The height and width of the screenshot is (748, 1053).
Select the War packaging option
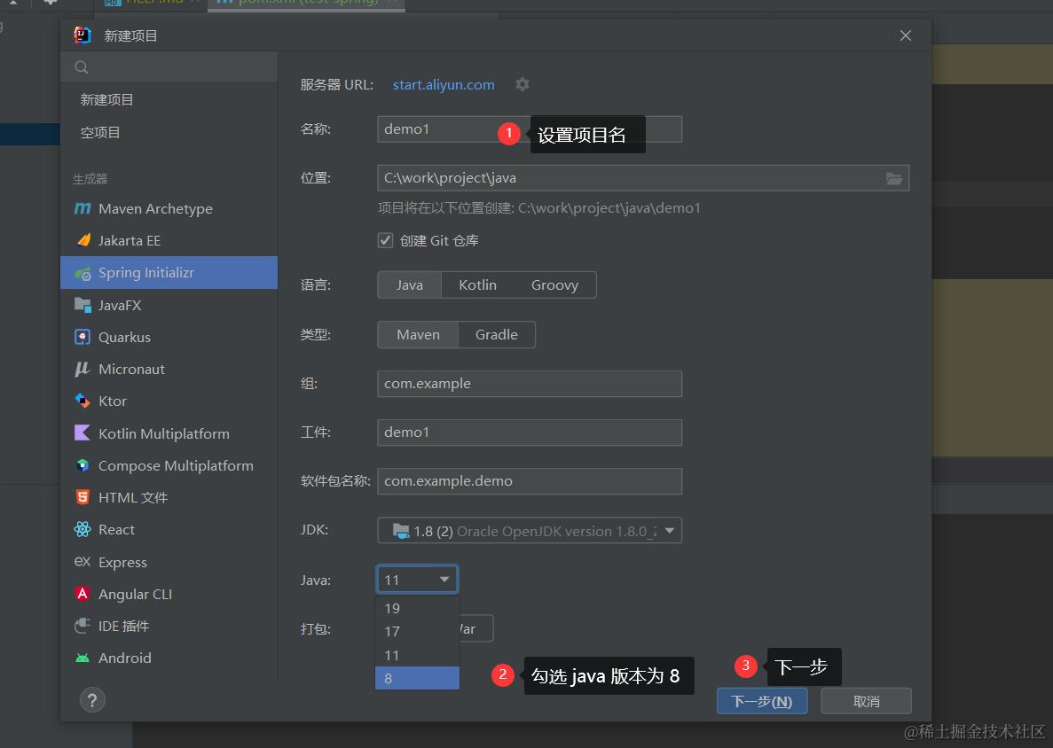pyautogui.click(x=476, y=628)
